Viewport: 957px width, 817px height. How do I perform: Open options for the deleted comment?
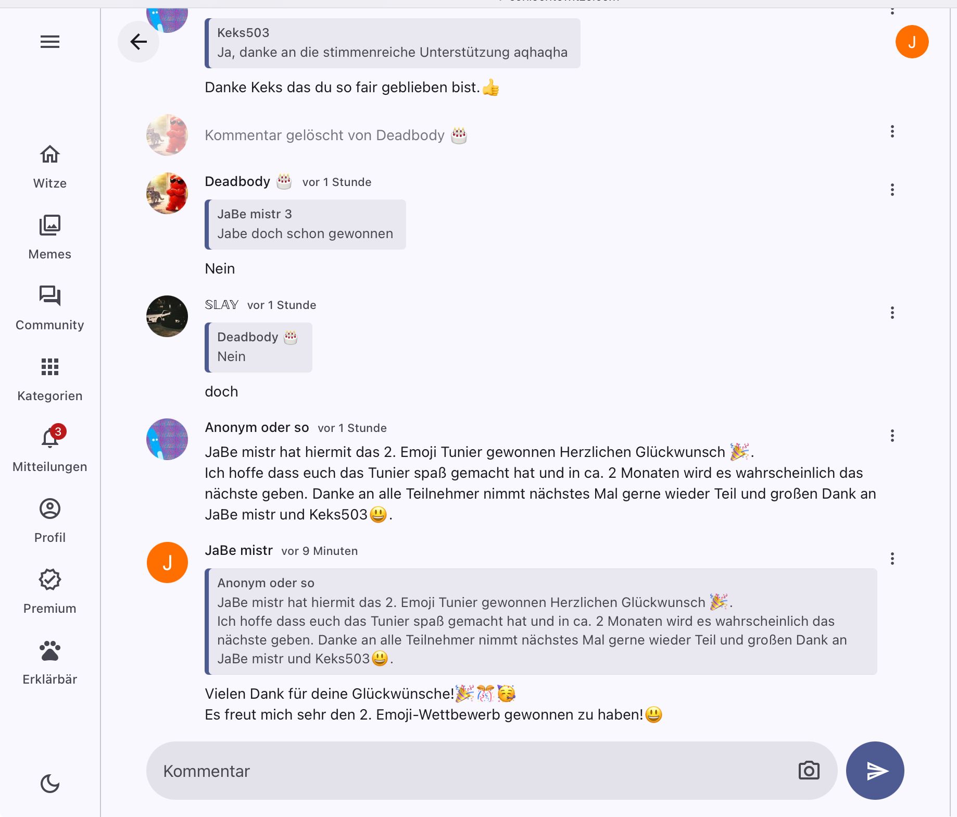click(892, 131)
